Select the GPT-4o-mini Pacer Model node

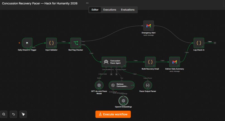tap(99, 85)
